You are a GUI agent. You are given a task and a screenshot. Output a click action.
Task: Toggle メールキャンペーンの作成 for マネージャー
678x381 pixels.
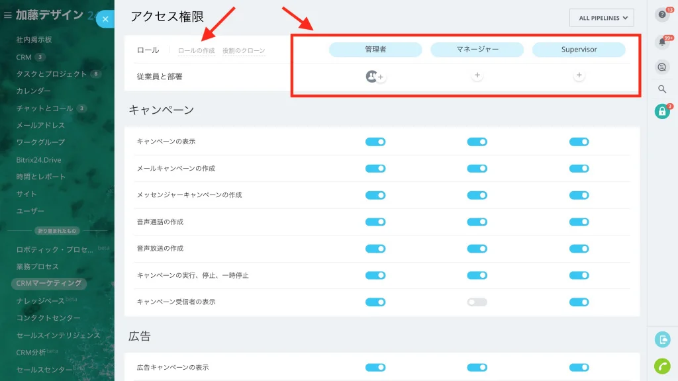(477, 169)
